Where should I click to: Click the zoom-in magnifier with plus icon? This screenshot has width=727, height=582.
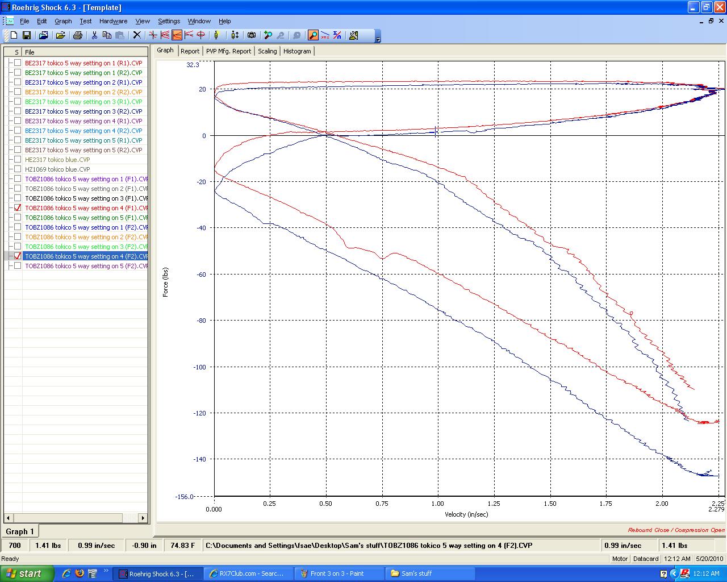pyautogui.click(x=268, y=35)
